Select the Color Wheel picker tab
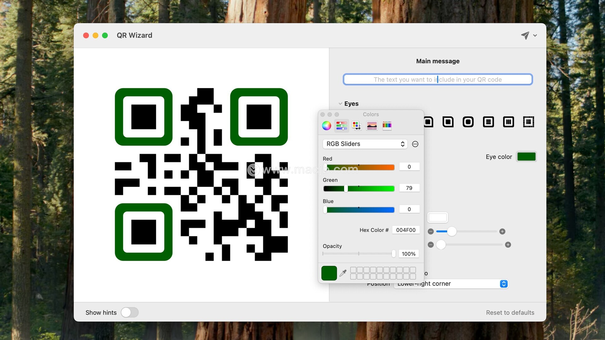The width and height of the screenshot is (605, 340). click(x=326, y=126)
